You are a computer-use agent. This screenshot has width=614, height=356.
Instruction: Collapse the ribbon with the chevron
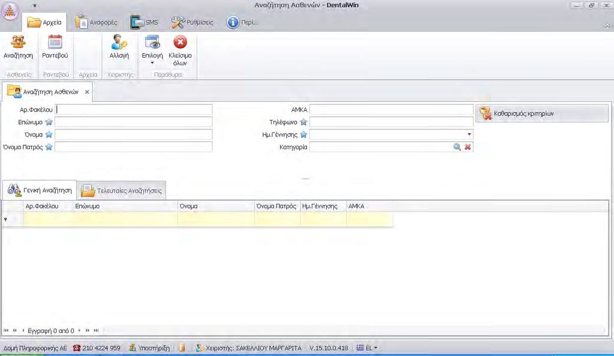(607, 26)
